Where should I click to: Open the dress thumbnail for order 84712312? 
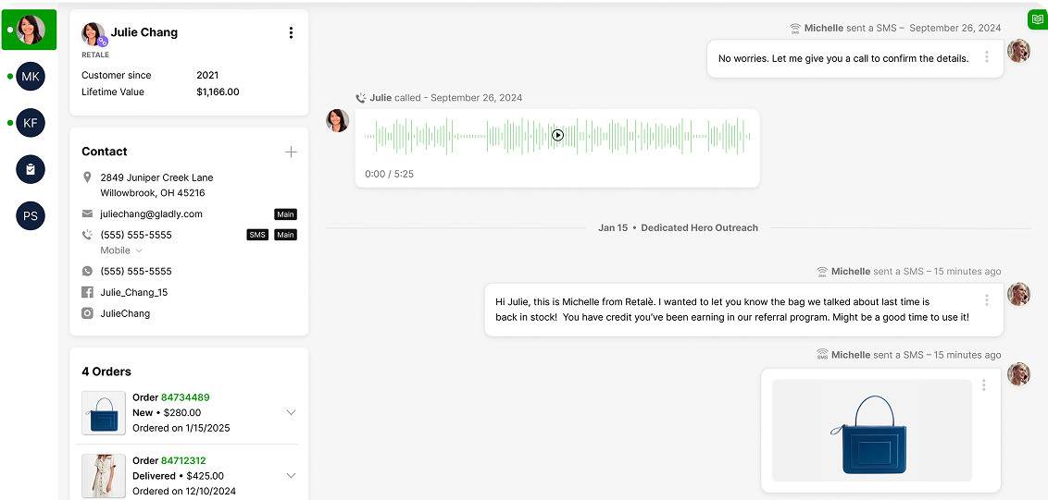coord(104,476)
